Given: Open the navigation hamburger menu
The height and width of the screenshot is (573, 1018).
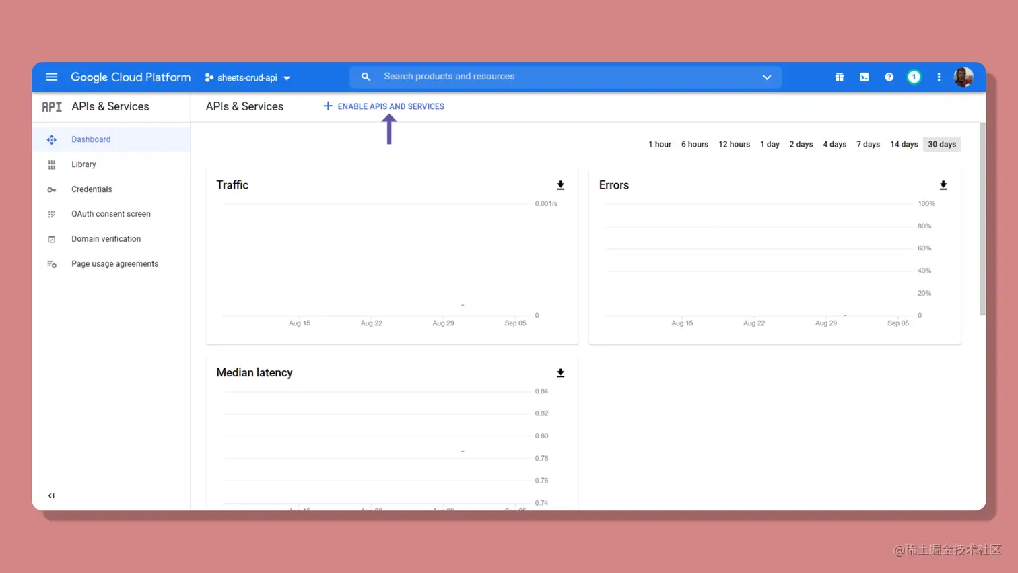Looking at the screenshot, I should (x=51, y=77).
